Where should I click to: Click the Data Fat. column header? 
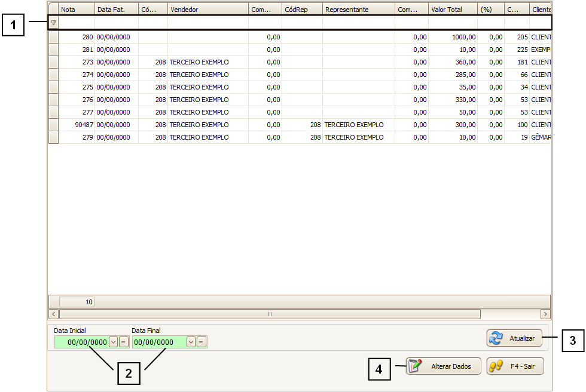pyautogui.click(x=116, y=10)
